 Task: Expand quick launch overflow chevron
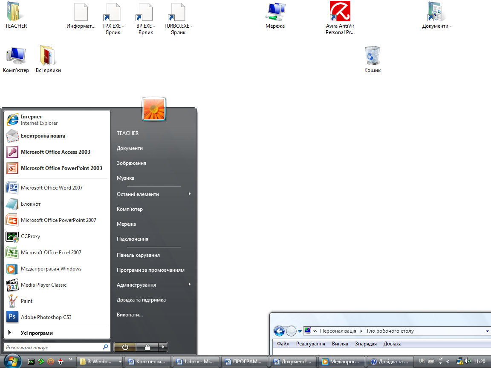click(x=70, y=359)
